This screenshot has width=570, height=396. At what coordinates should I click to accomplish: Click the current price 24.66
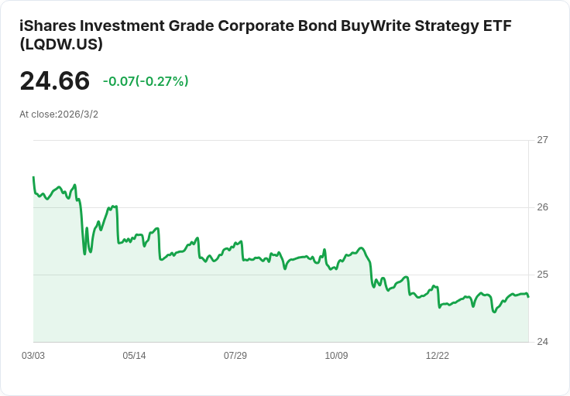(54, 80)
